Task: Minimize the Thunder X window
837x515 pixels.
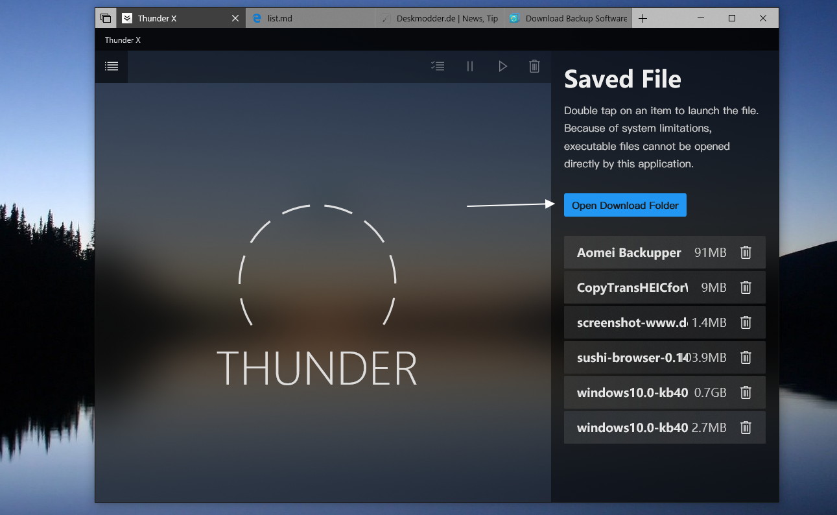Action: click(x=701, y=18)
